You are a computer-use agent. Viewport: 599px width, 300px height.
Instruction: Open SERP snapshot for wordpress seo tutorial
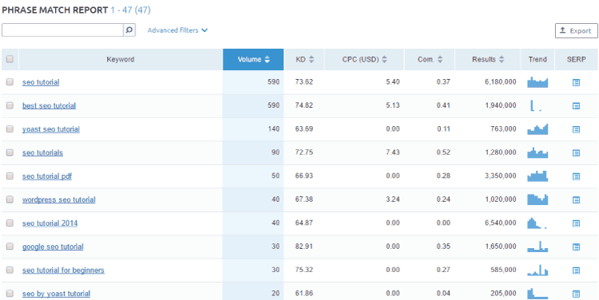pos(576,199)
